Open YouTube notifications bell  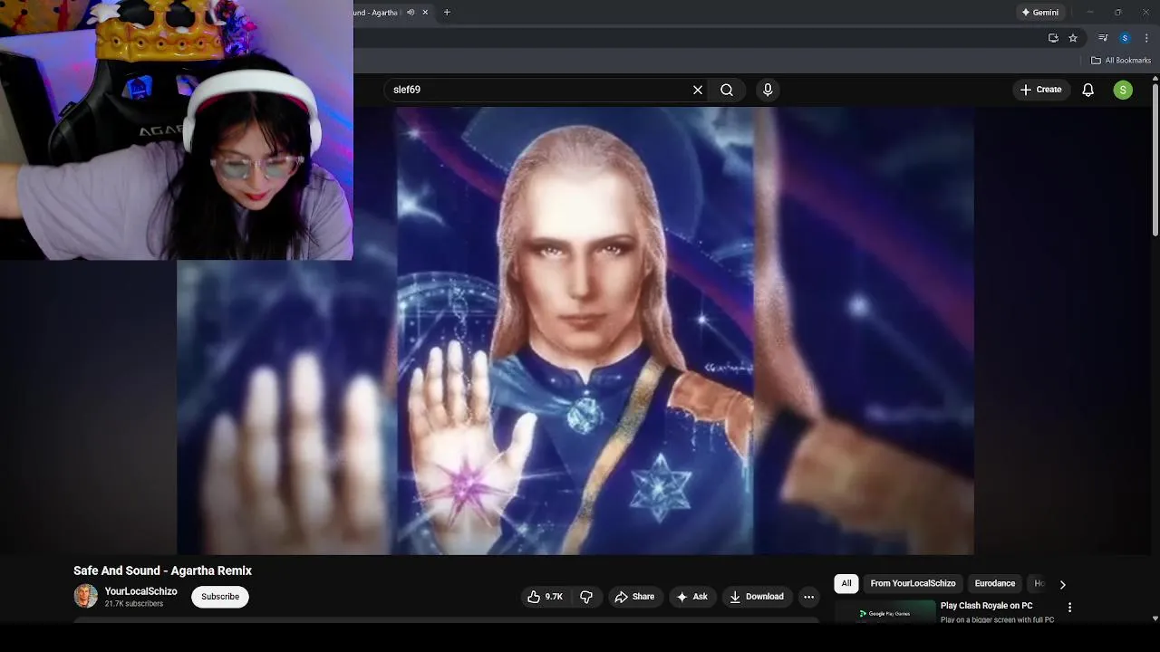click(1087, 90)
